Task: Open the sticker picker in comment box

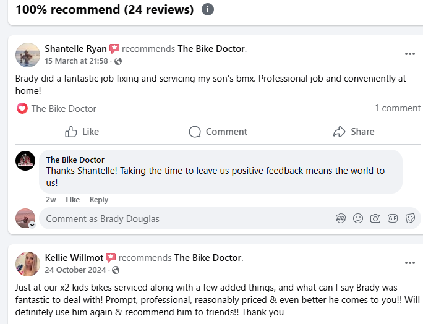Action: [x=409, y=218]
